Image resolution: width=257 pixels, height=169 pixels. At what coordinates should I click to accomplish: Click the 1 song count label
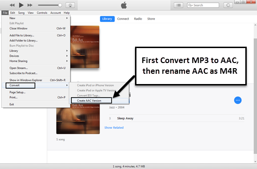(60, 140)
